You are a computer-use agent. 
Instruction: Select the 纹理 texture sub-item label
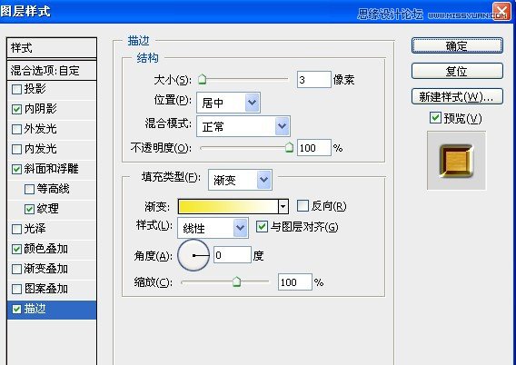[48, 209]
